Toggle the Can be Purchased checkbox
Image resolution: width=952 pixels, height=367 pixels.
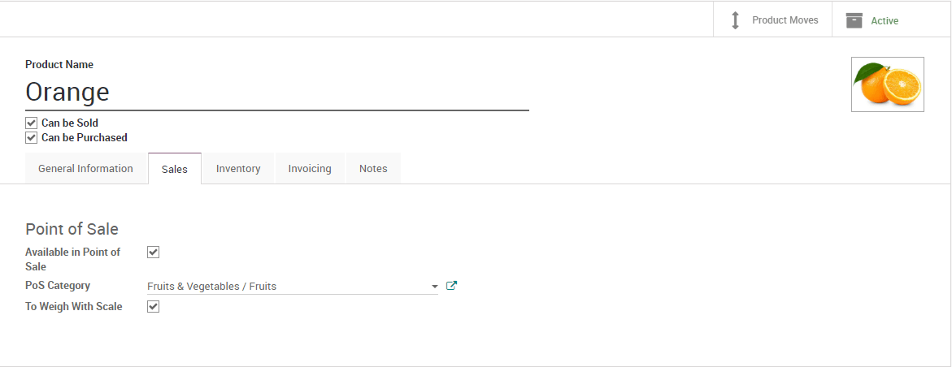pyautogui.click(x=32, y=137)
